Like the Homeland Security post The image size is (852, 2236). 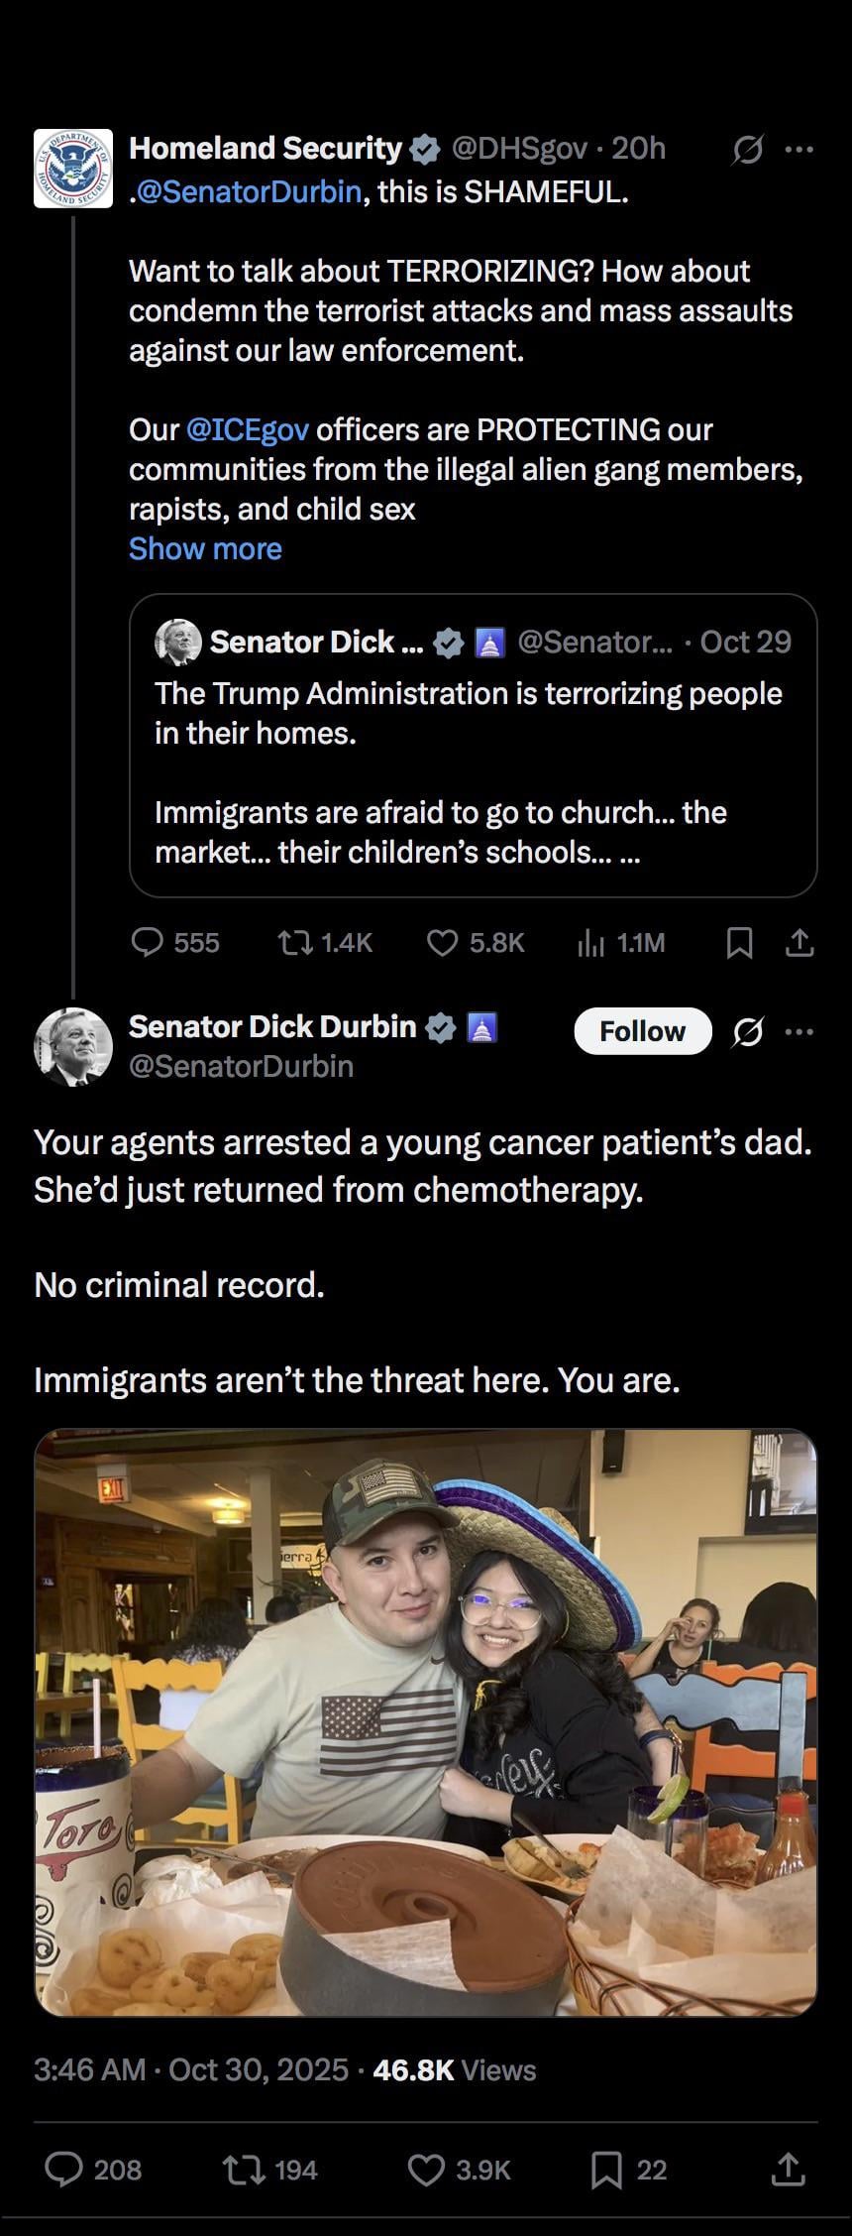point(442,942)
